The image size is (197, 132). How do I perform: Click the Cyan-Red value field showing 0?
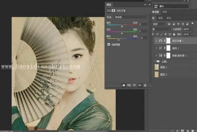[143, 24]
